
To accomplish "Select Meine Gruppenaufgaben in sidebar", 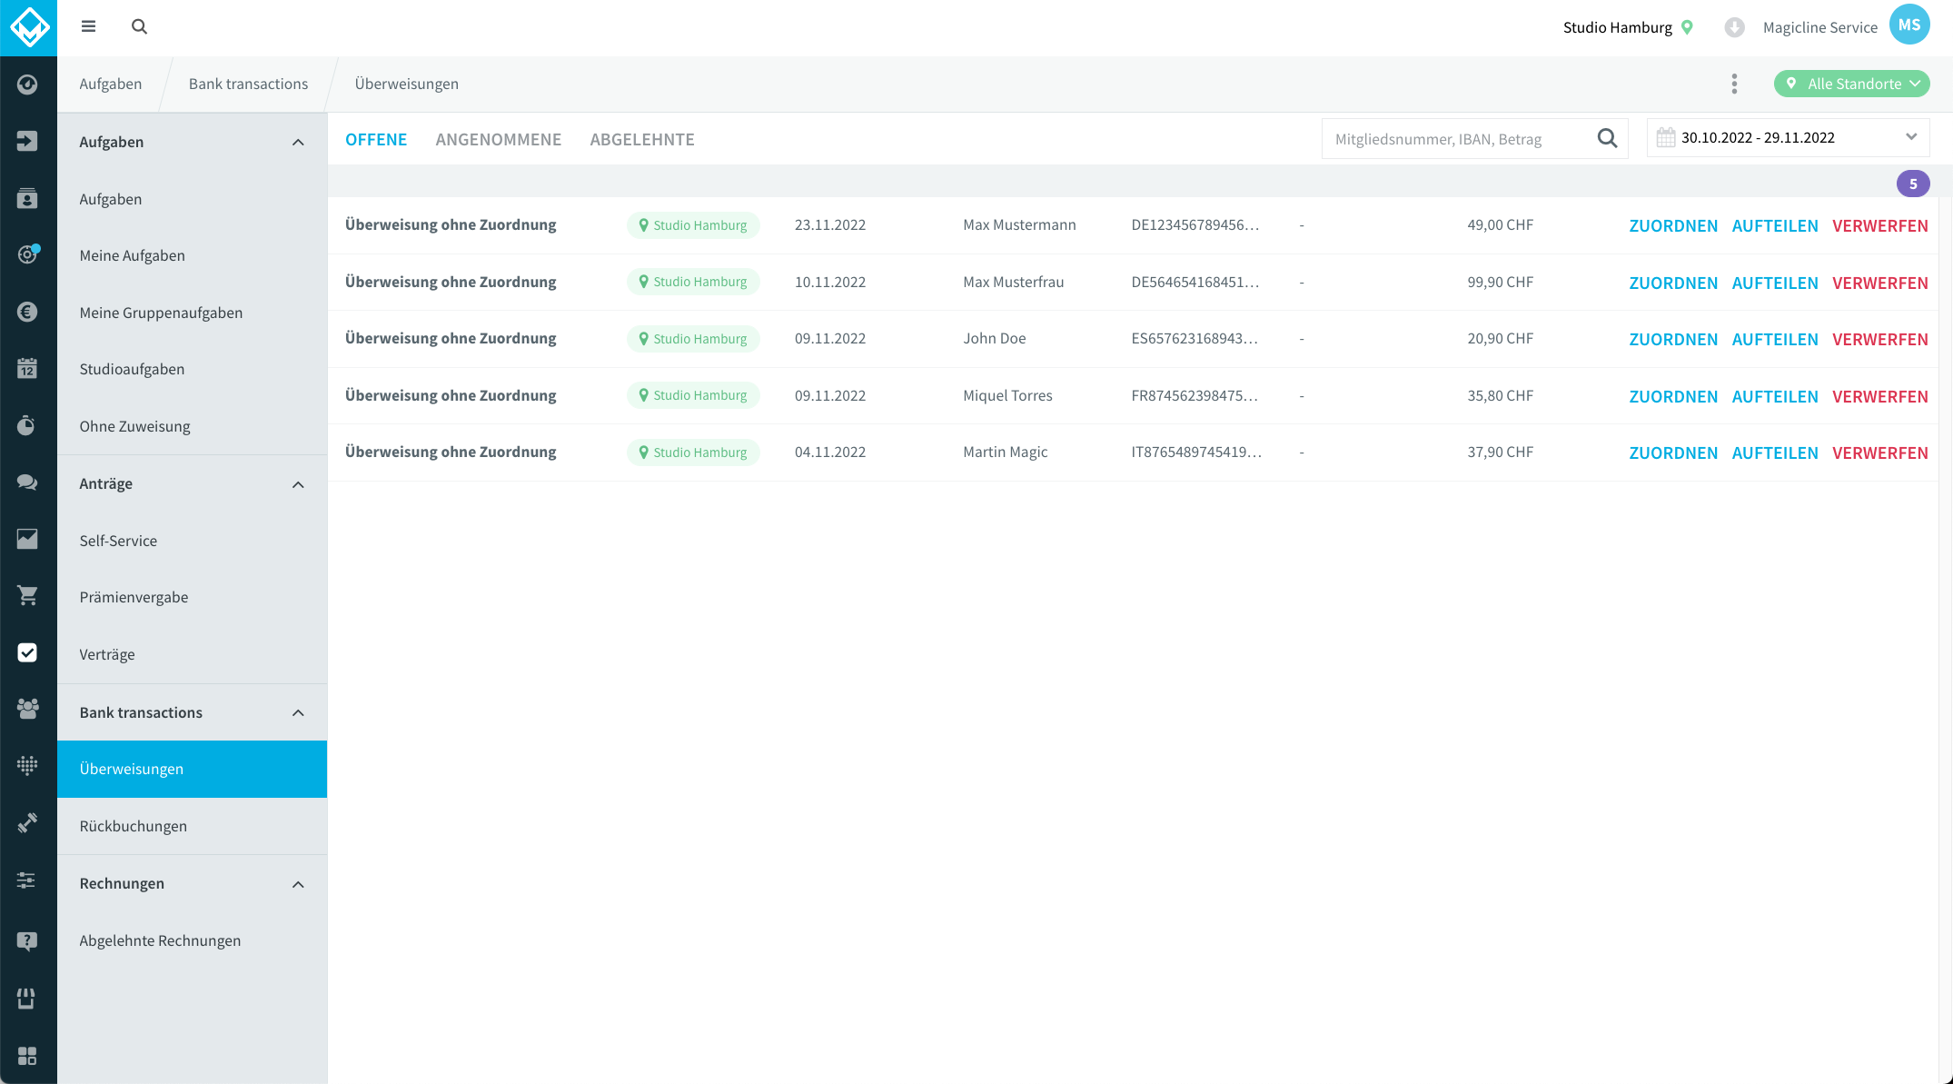I will point(192,313).
